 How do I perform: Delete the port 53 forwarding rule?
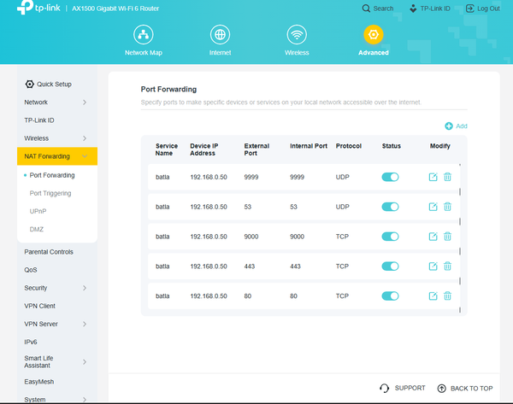447,207
